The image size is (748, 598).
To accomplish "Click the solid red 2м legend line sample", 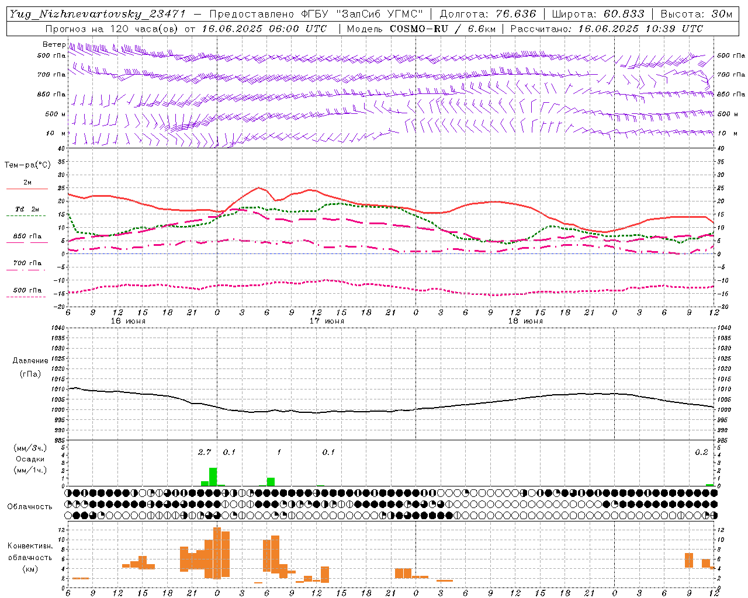I will pos(27,189).
